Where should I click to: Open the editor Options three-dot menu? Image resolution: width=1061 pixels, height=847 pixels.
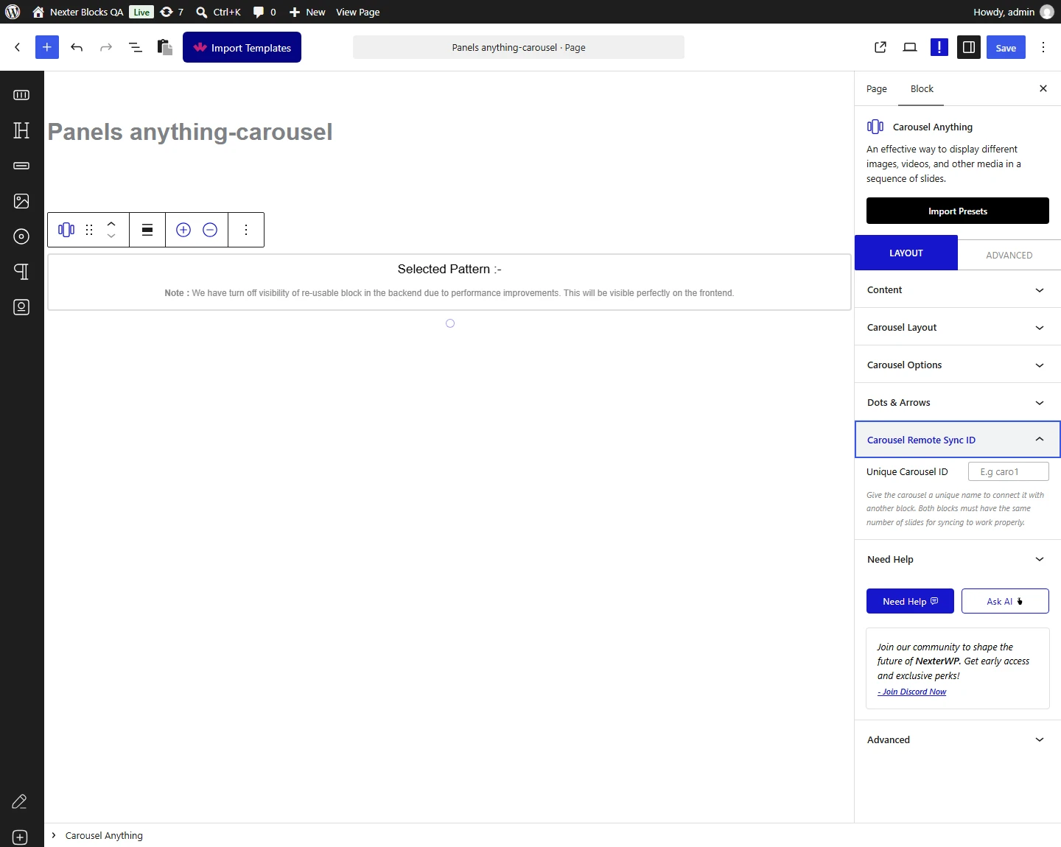1043,47
